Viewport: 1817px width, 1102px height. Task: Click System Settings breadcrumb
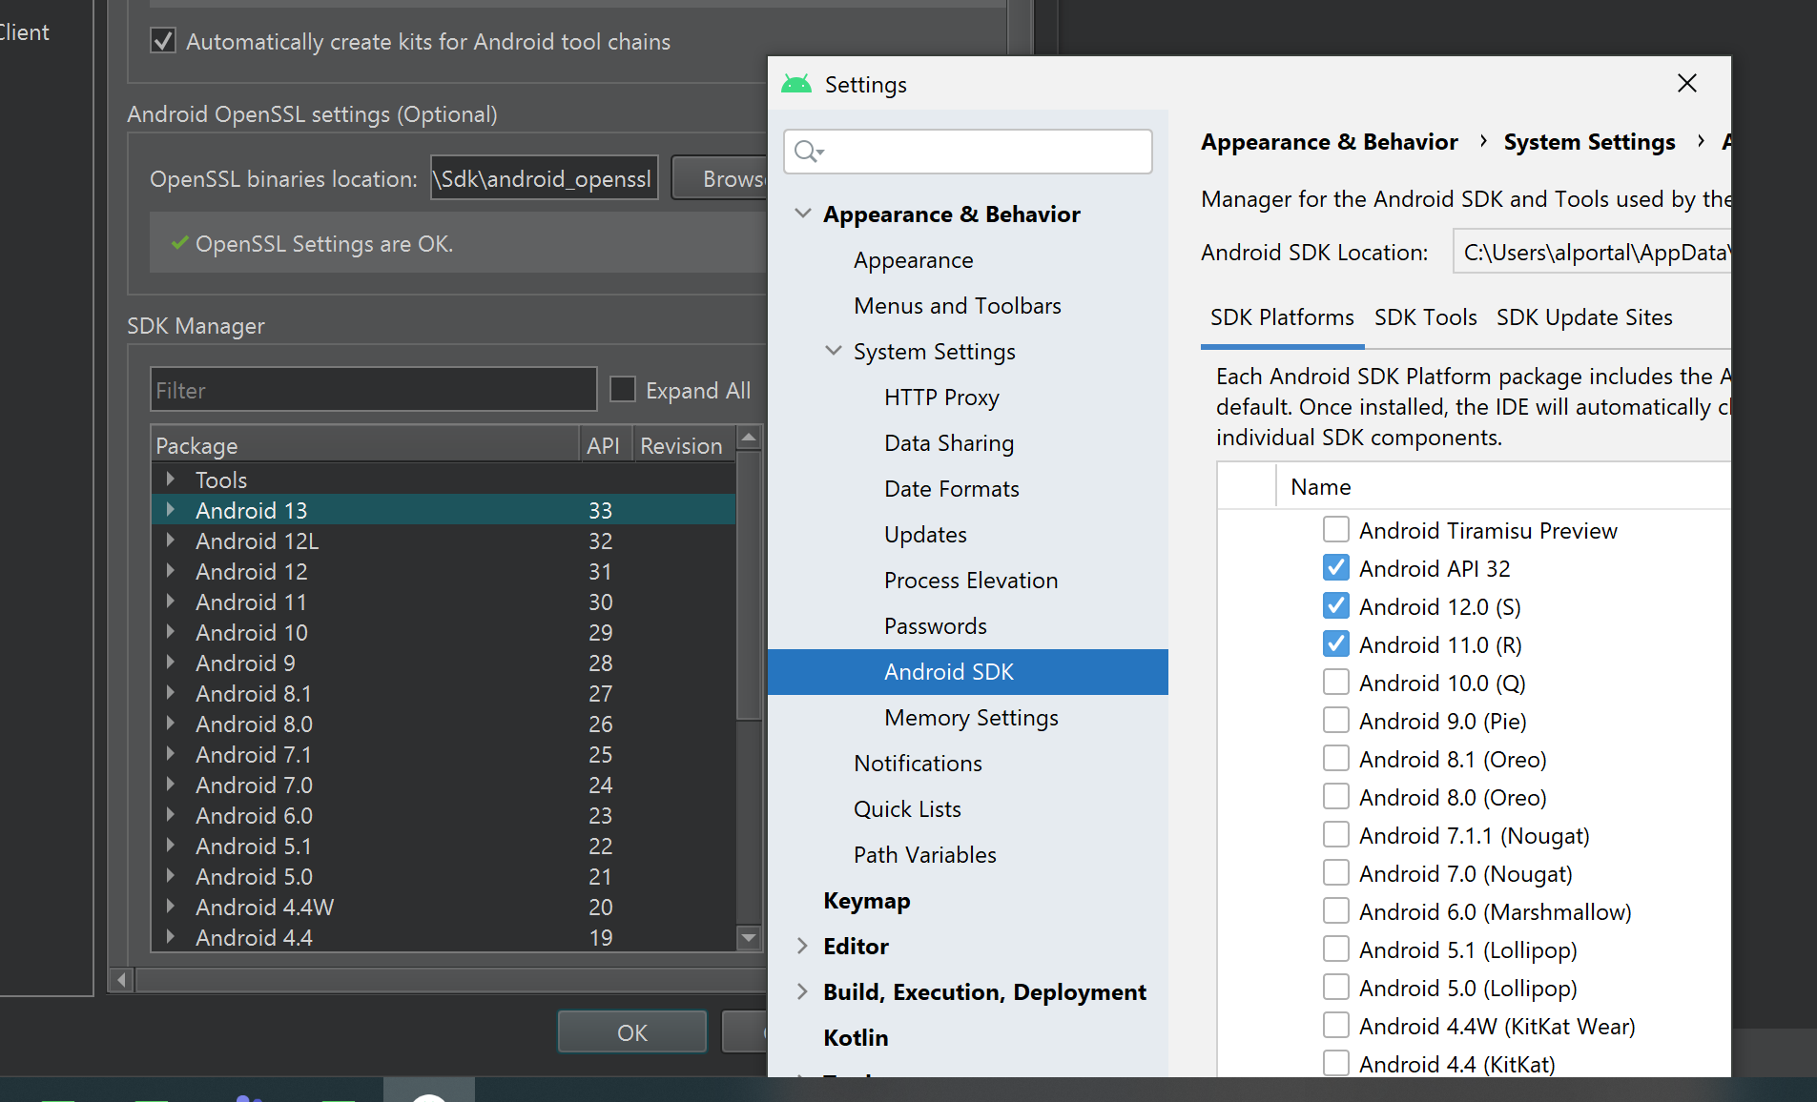(1589, 142)
